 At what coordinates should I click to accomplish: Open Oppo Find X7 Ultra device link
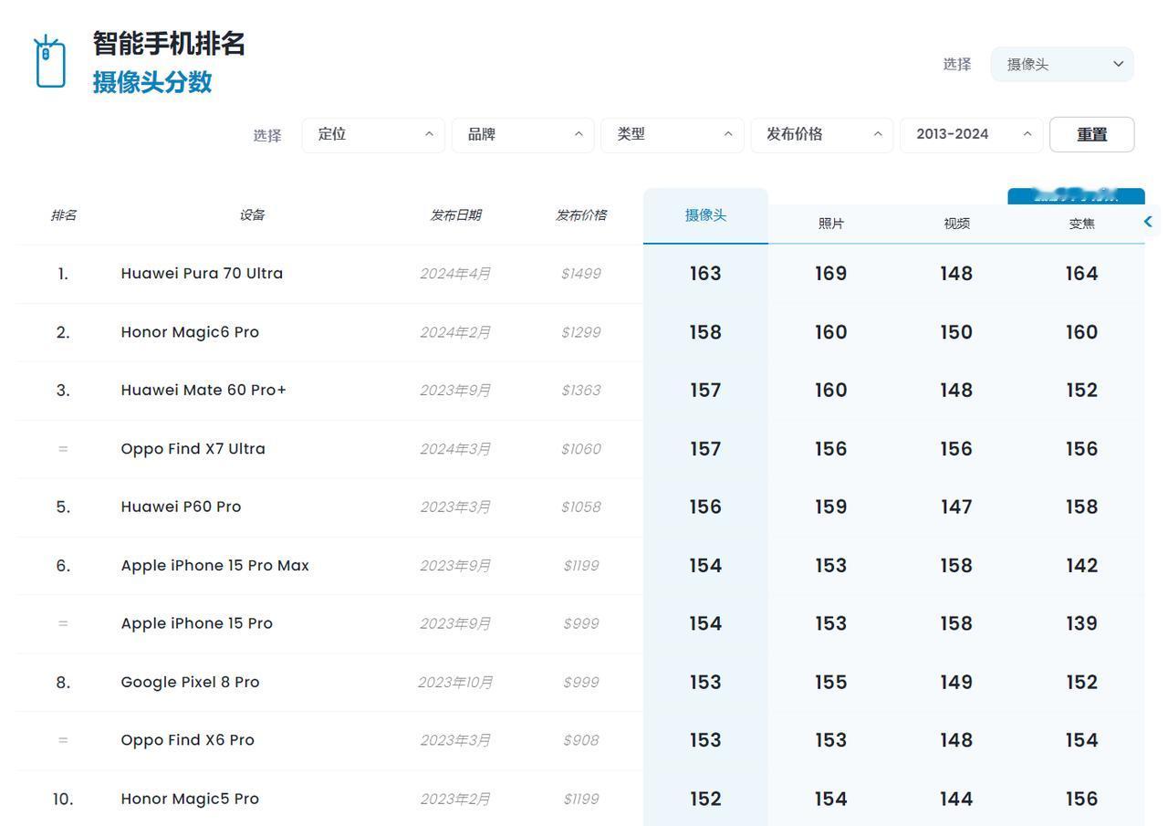click(x=193, y=448)
